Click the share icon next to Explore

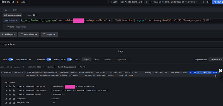point(13,2)
